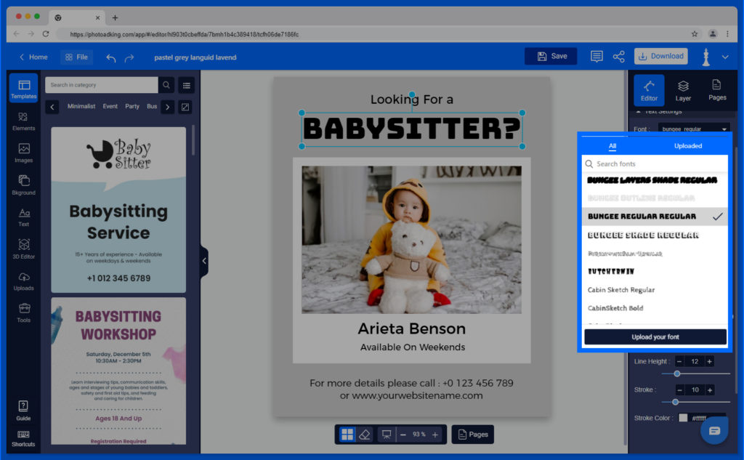
Task: Adjust the Line Height slider handle
Action: tap(677, 374)
